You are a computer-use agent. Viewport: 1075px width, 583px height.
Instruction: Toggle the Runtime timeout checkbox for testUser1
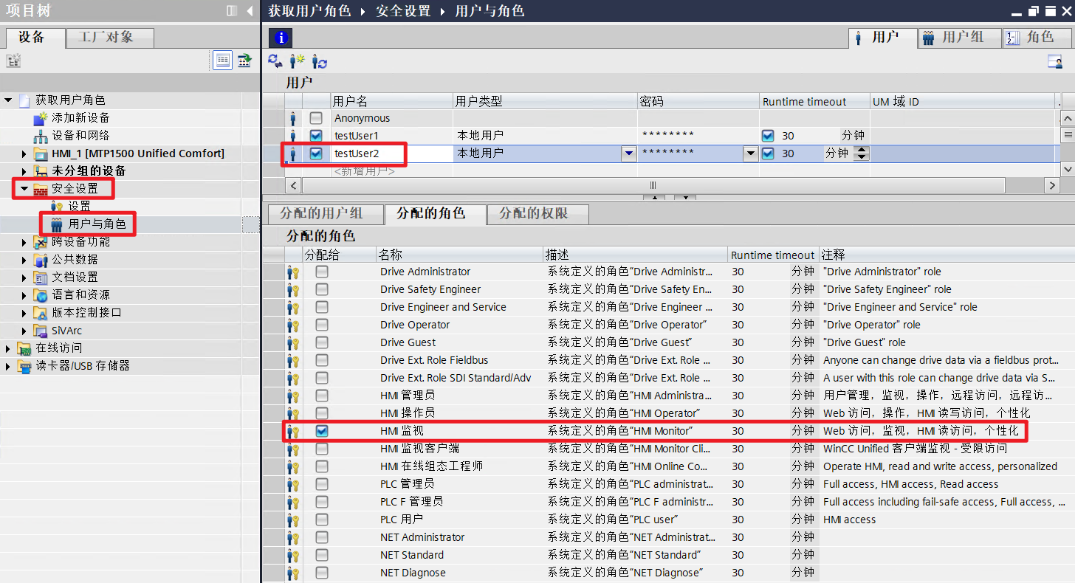pos(768,136)
